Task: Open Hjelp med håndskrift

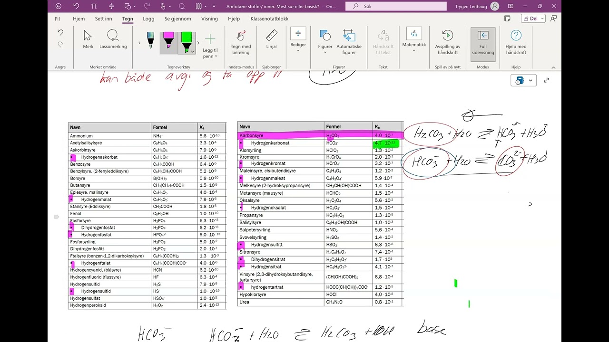Action: (516, 42)
